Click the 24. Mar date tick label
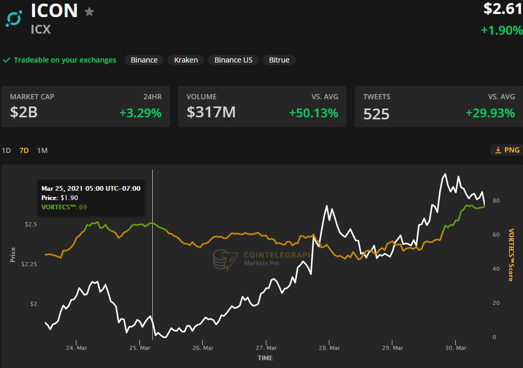The height and width of the screenshot is (368, 523). pyautogui.click(x=76, y=348)
